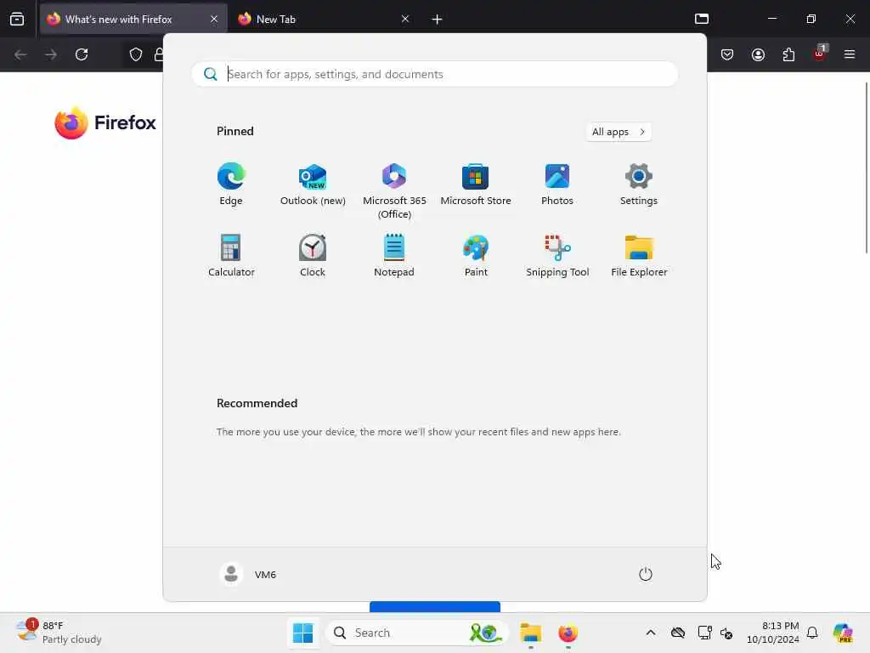This screenshot has width=870, height=653.
Task: Open Firefox View recent browsing button
Action: pyautogui.click(x=17, y=19)
